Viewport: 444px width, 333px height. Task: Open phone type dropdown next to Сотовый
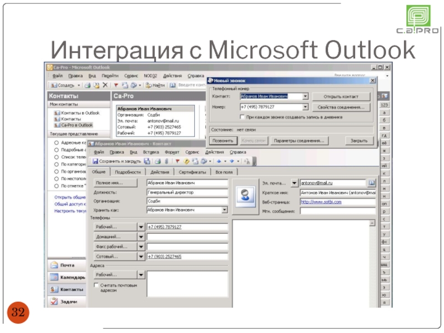(x=141, y=256)
